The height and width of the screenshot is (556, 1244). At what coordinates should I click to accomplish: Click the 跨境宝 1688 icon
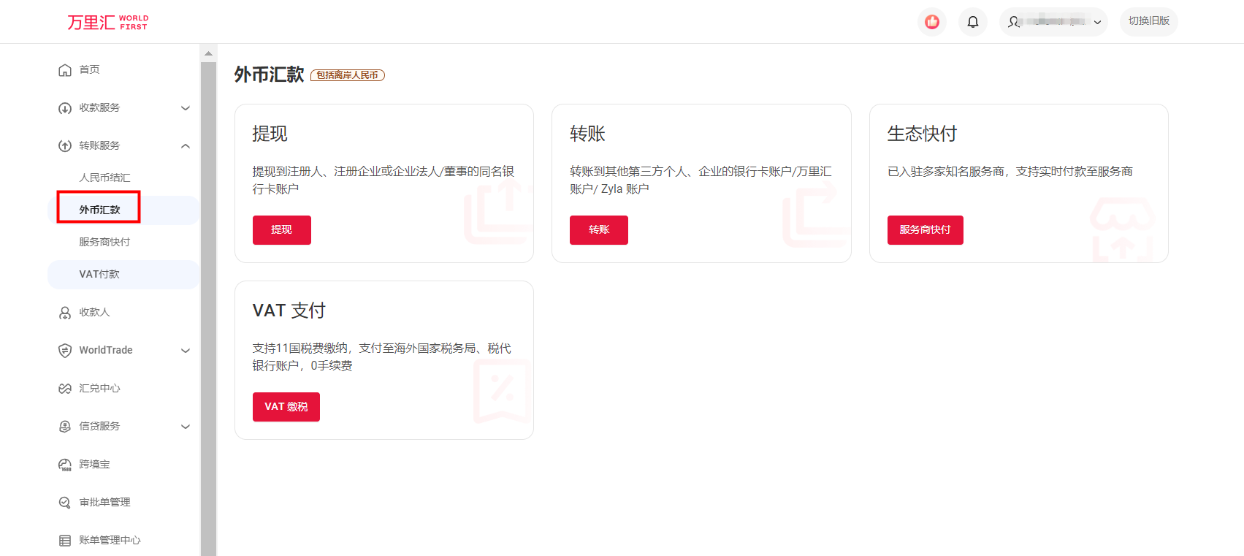click(x=65, y=465)
